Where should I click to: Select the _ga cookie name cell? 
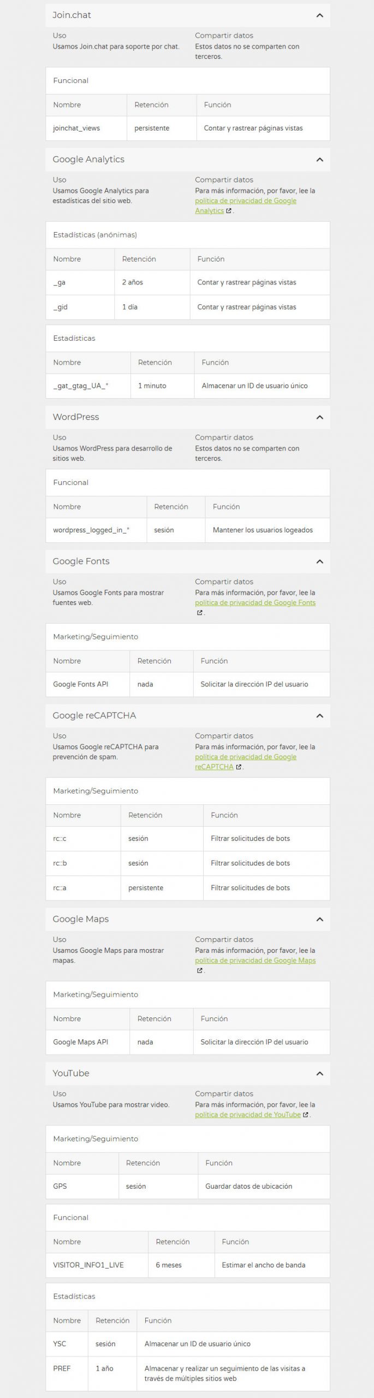pyautogui.click(x=80, y=283)
